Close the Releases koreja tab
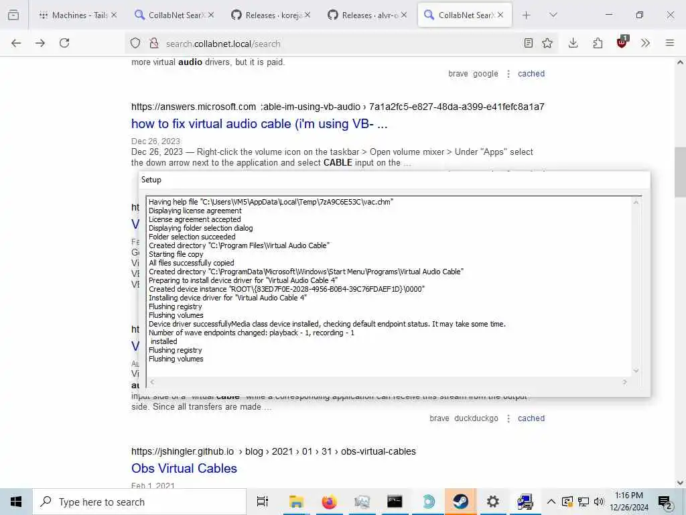686x515 pixels. pyautogui.click(x=307, y=15)
